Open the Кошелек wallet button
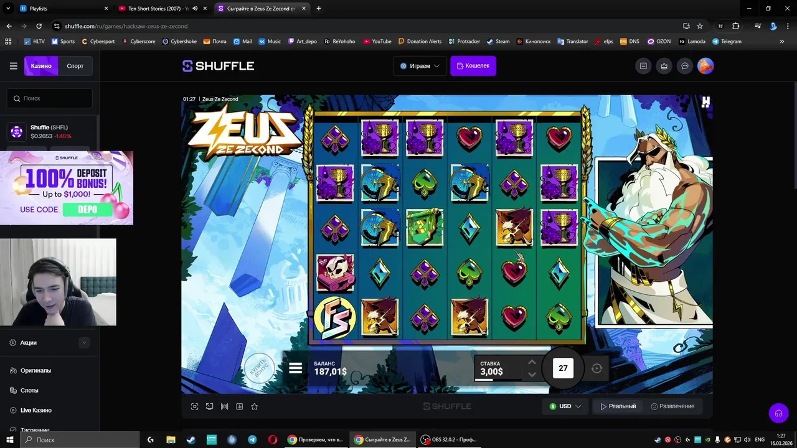797x448 pixels. click(473, 66)
